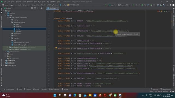This screenshot has height=98, width=175.
Task: Start debugging with the green bug icon
Action: point(142,5)
